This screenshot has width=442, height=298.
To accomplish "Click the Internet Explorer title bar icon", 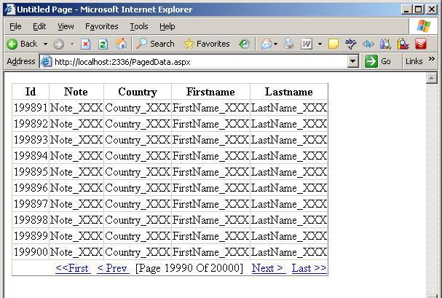I will [10, 9].
